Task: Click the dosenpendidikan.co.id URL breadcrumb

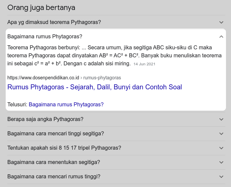Action: pyautogui.click(x=64, y=78)
